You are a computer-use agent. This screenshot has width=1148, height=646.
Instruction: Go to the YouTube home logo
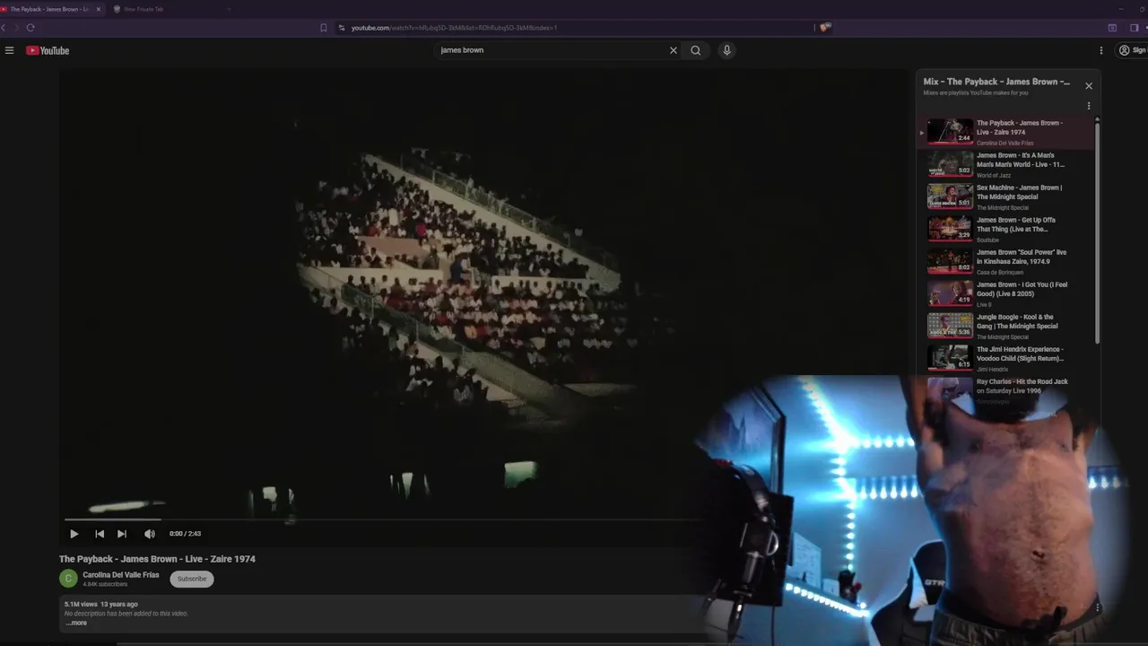(x=48, y=50)
